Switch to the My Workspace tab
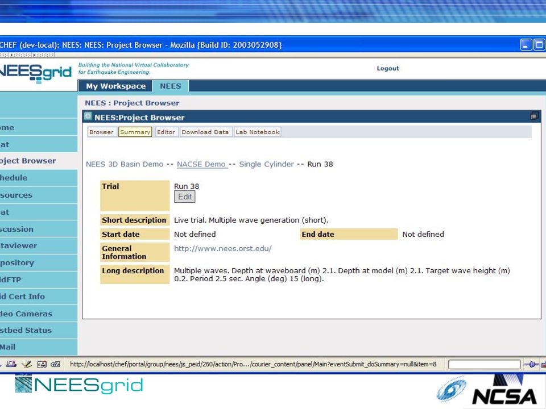This screenshot has height=409, width=546. 115,86
